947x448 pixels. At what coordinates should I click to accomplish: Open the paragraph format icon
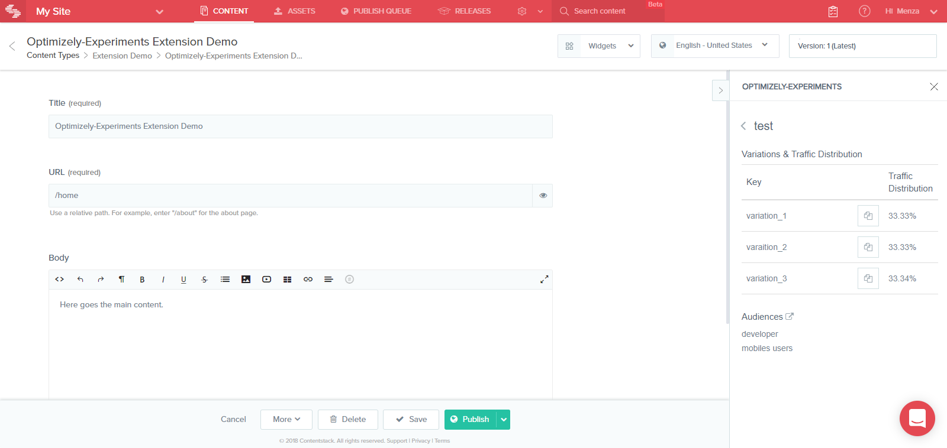pos(121,280)
